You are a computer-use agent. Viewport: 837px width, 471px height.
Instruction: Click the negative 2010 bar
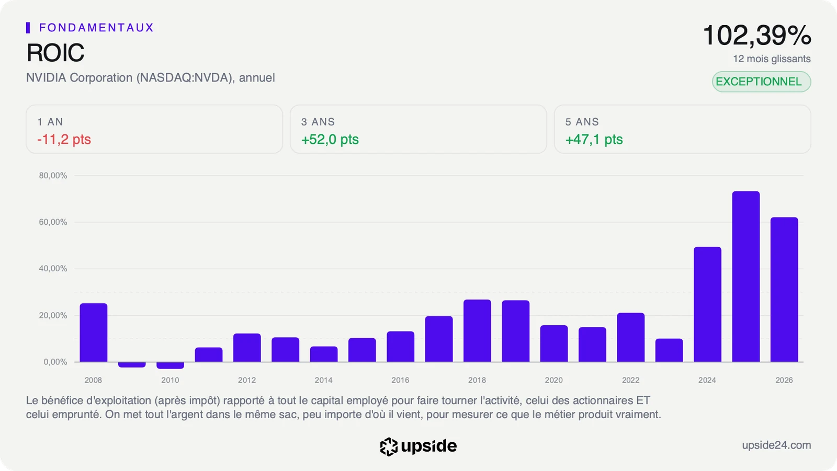click(x=170, y=365)
